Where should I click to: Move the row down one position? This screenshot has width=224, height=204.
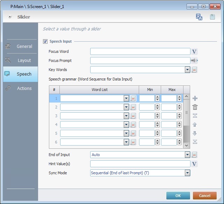[195, 133]
